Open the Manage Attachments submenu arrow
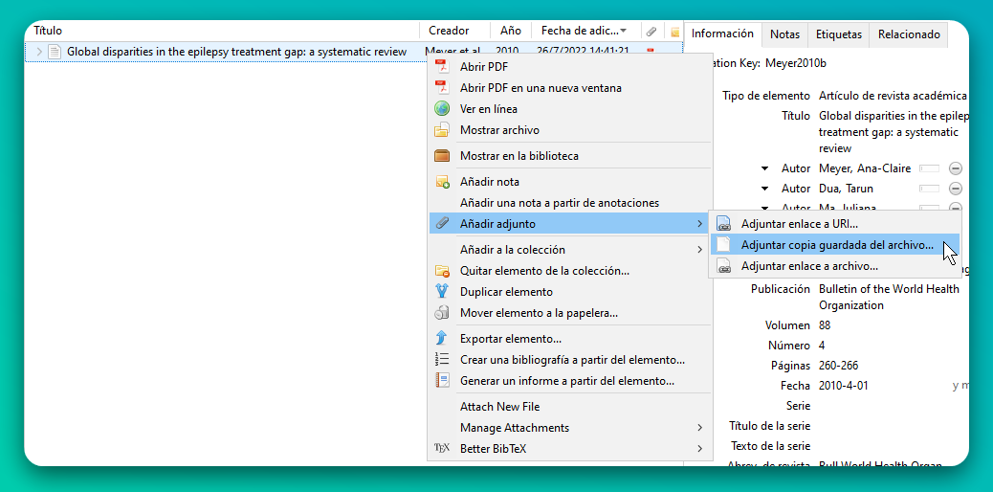 click(x=699, y=427)
